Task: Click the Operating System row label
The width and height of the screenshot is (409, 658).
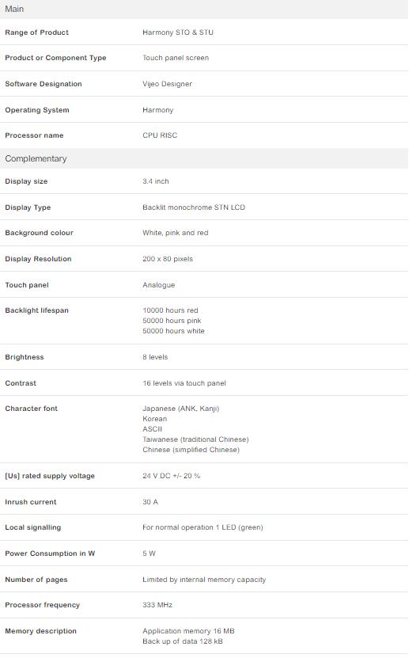Action: pyautogui.click(x=37, y=110)
